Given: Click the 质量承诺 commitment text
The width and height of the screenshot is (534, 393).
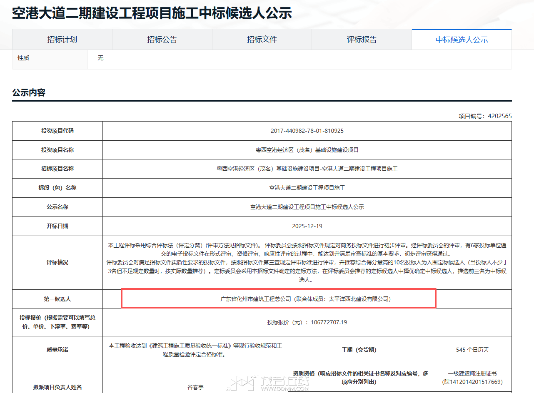Looking at the screenshot, I should click(x=195, y=350).
